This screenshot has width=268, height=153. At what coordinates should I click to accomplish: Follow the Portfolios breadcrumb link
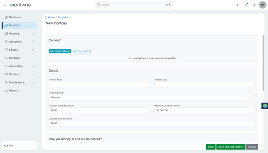(63, 17)
